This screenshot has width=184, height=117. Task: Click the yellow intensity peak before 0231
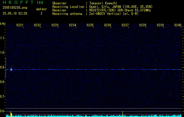[11, 114]
